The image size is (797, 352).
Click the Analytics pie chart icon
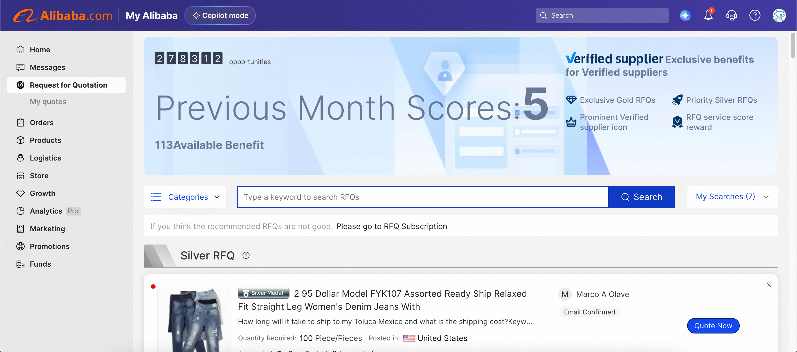[x=20, y=211]
